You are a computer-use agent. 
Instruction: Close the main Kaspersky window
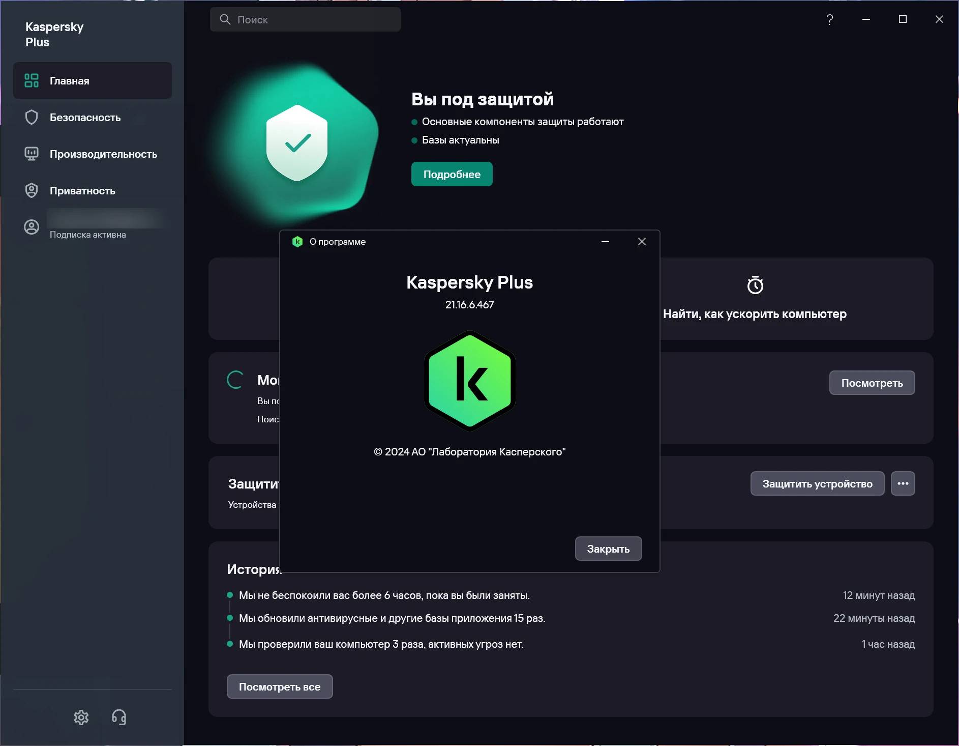pos(939,19)
